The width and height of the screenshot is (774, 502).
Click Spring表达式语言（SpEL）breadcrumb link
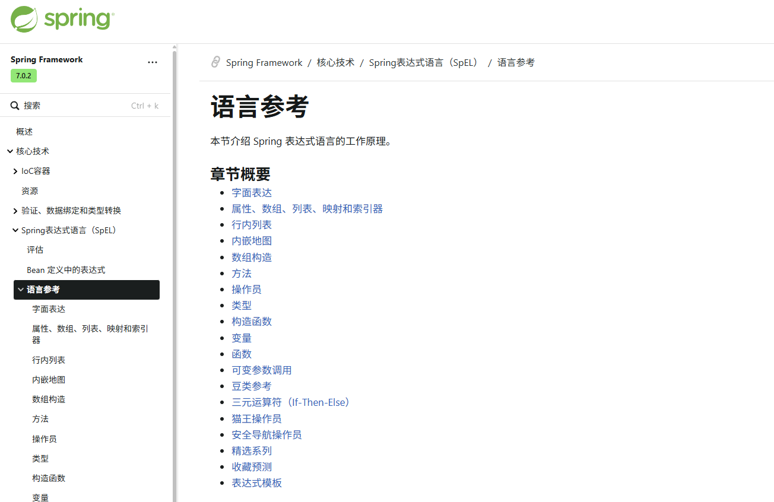pyautogui.click(x=425, y=62)
